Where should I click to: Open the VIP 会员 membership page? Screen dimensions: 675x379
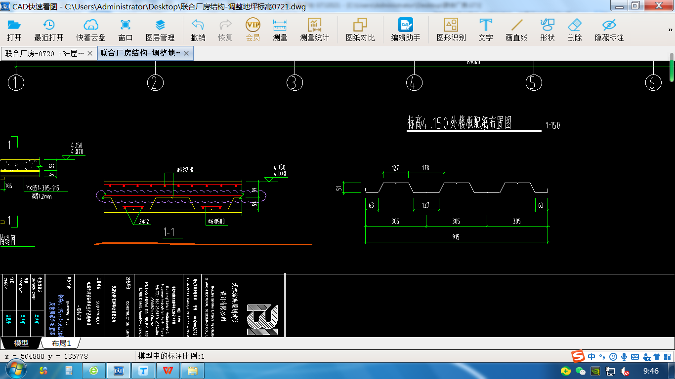(x=253, y=30)
